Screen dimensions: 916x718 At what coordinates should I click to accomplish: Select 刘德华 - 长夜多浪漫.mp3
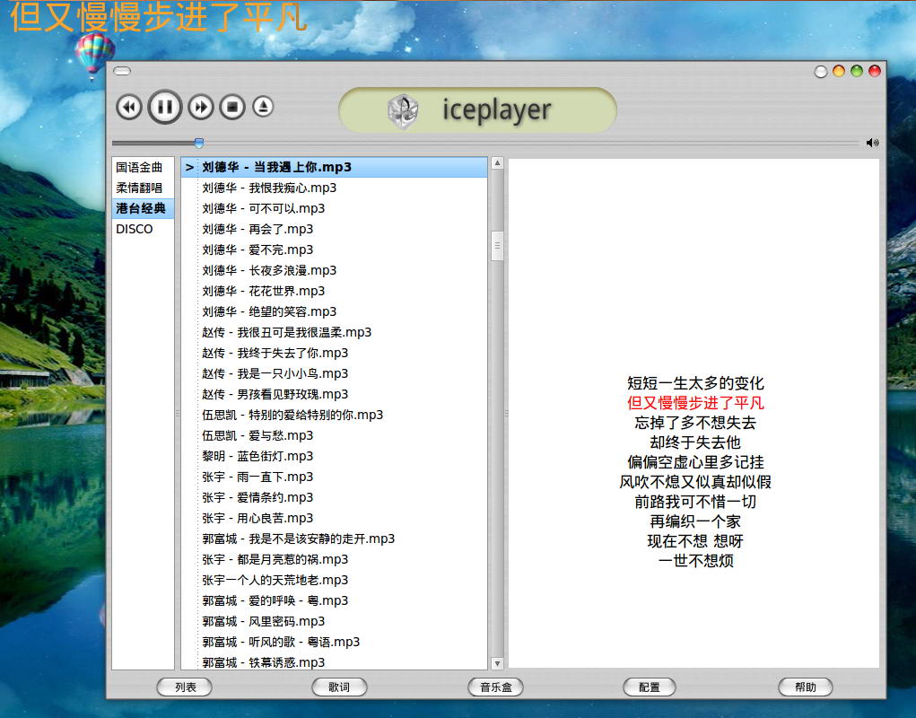tap(334, 270)
